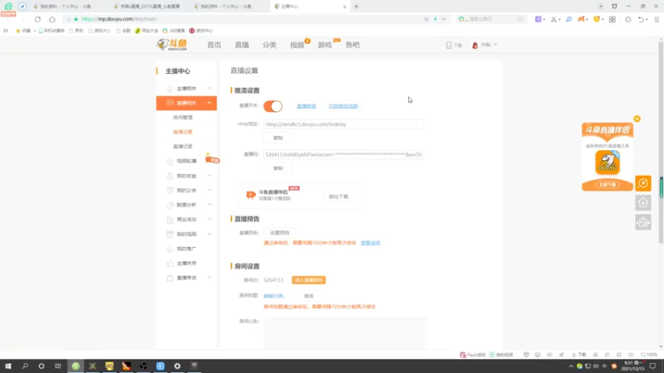The image size is (664, 373).
Task: Click the pie chart icon beside 数据分析
Action: coord(169,205)
